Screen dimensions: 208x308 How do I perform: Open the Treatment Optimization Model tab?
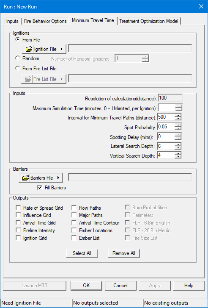(149, 21)
